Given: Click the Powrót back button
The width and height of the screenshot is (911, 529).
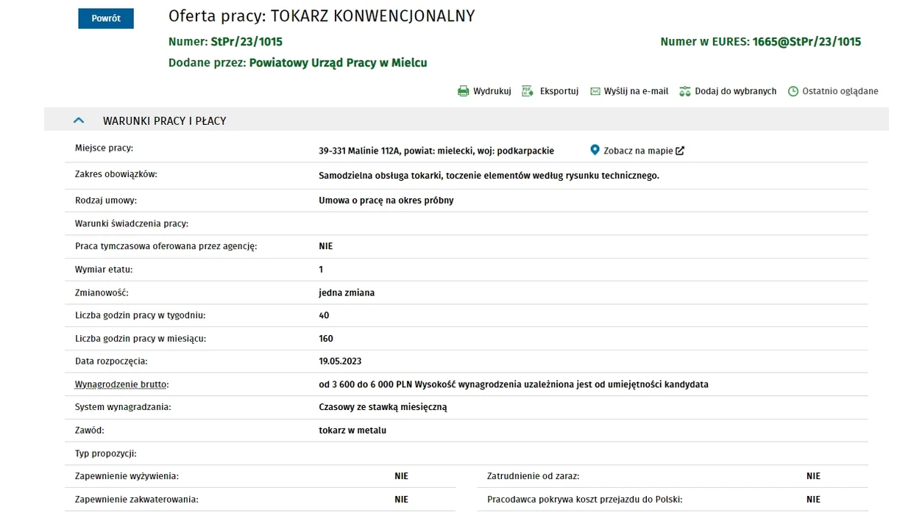Looking at the screenshot, I should (x=106, y=18).
